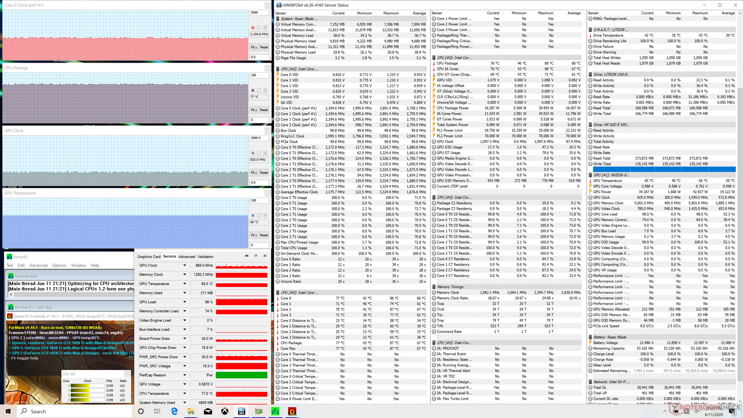Open Prime95 Options menu
Viewport: 743px width, 418px height.
pyautogui.click(x=59, y=266)
